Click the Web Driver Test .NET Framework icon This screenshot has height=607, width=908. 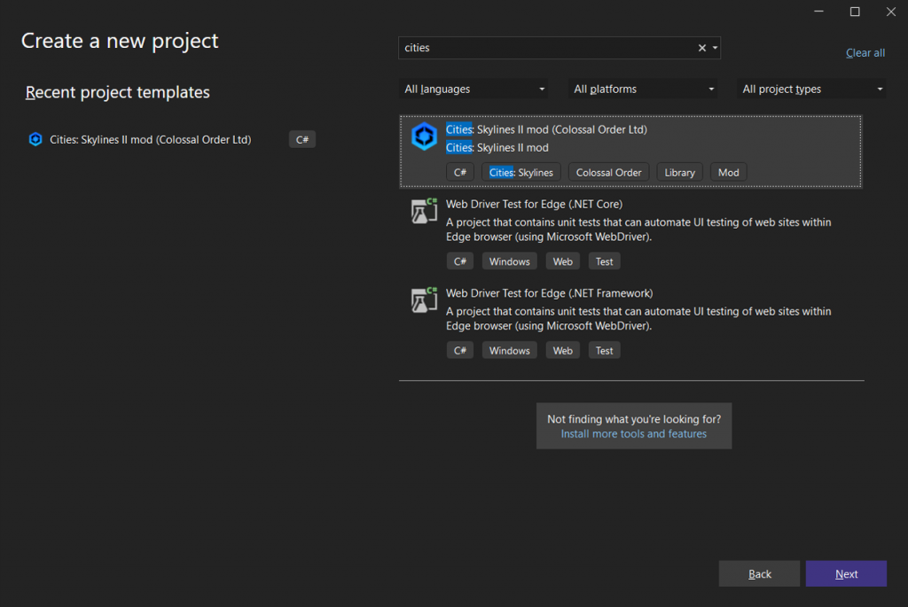click(x=424, y=300)
